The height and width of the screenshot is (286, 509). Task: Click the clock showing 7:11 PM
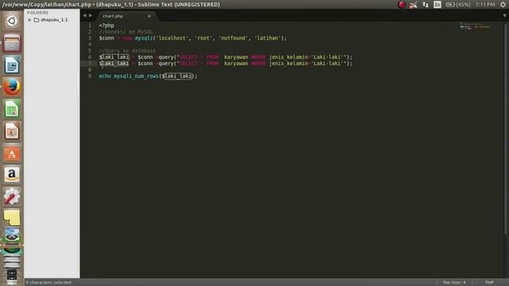(485, 5)
